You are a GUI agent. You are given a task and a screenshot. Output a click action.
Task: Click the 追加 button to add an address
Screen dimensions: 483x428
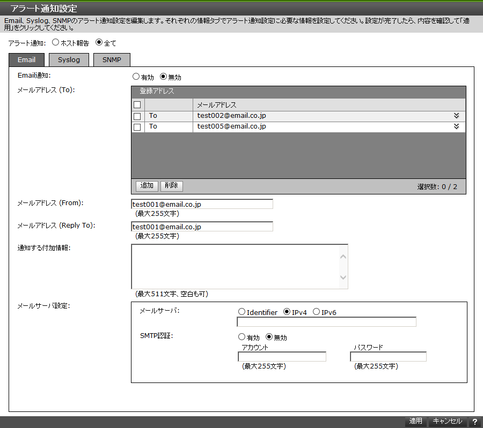click(147, 185)
